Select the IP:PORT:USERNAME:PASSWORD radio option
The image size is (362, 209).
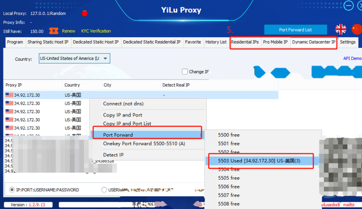[x=12, y=190]
